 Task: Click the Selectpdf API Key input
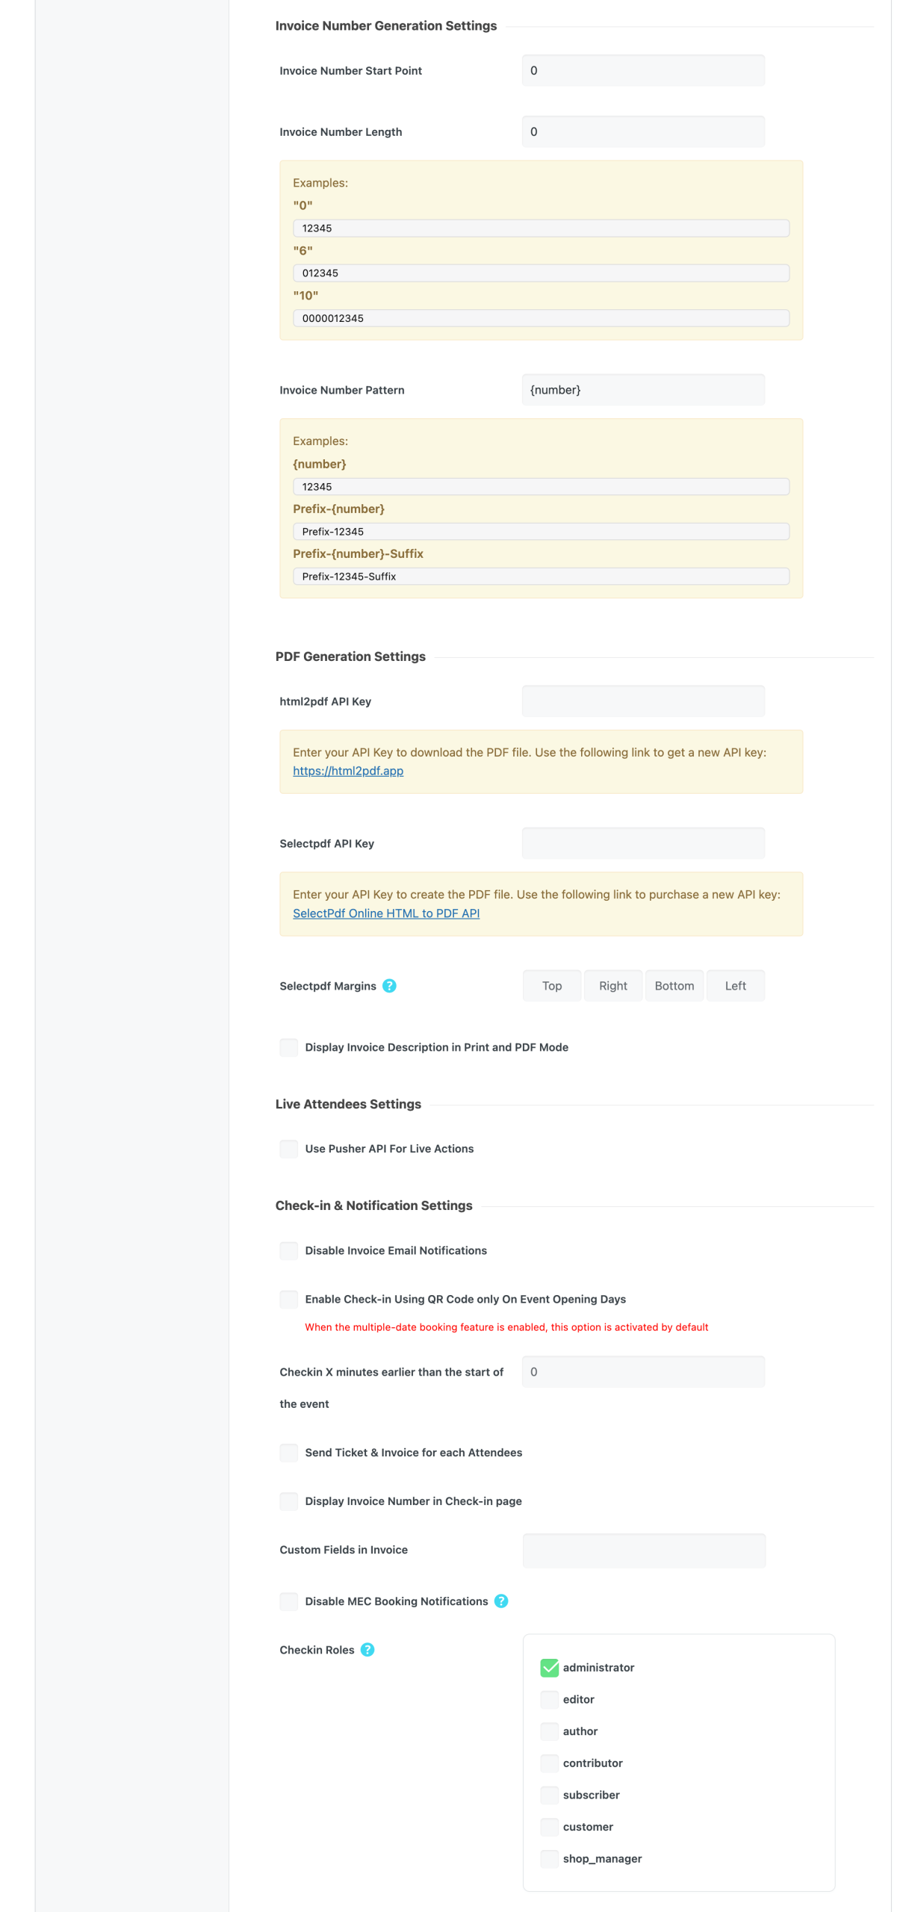tap(643, 843)
